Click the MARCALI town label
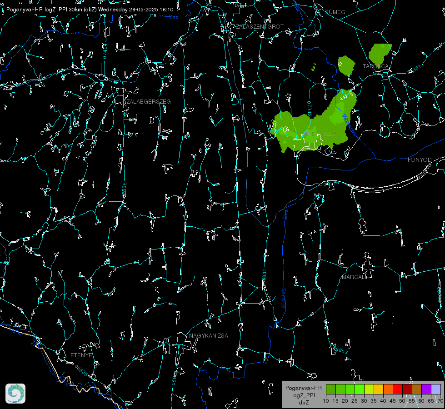The image size is (445, 409). (x=354, y=277)
